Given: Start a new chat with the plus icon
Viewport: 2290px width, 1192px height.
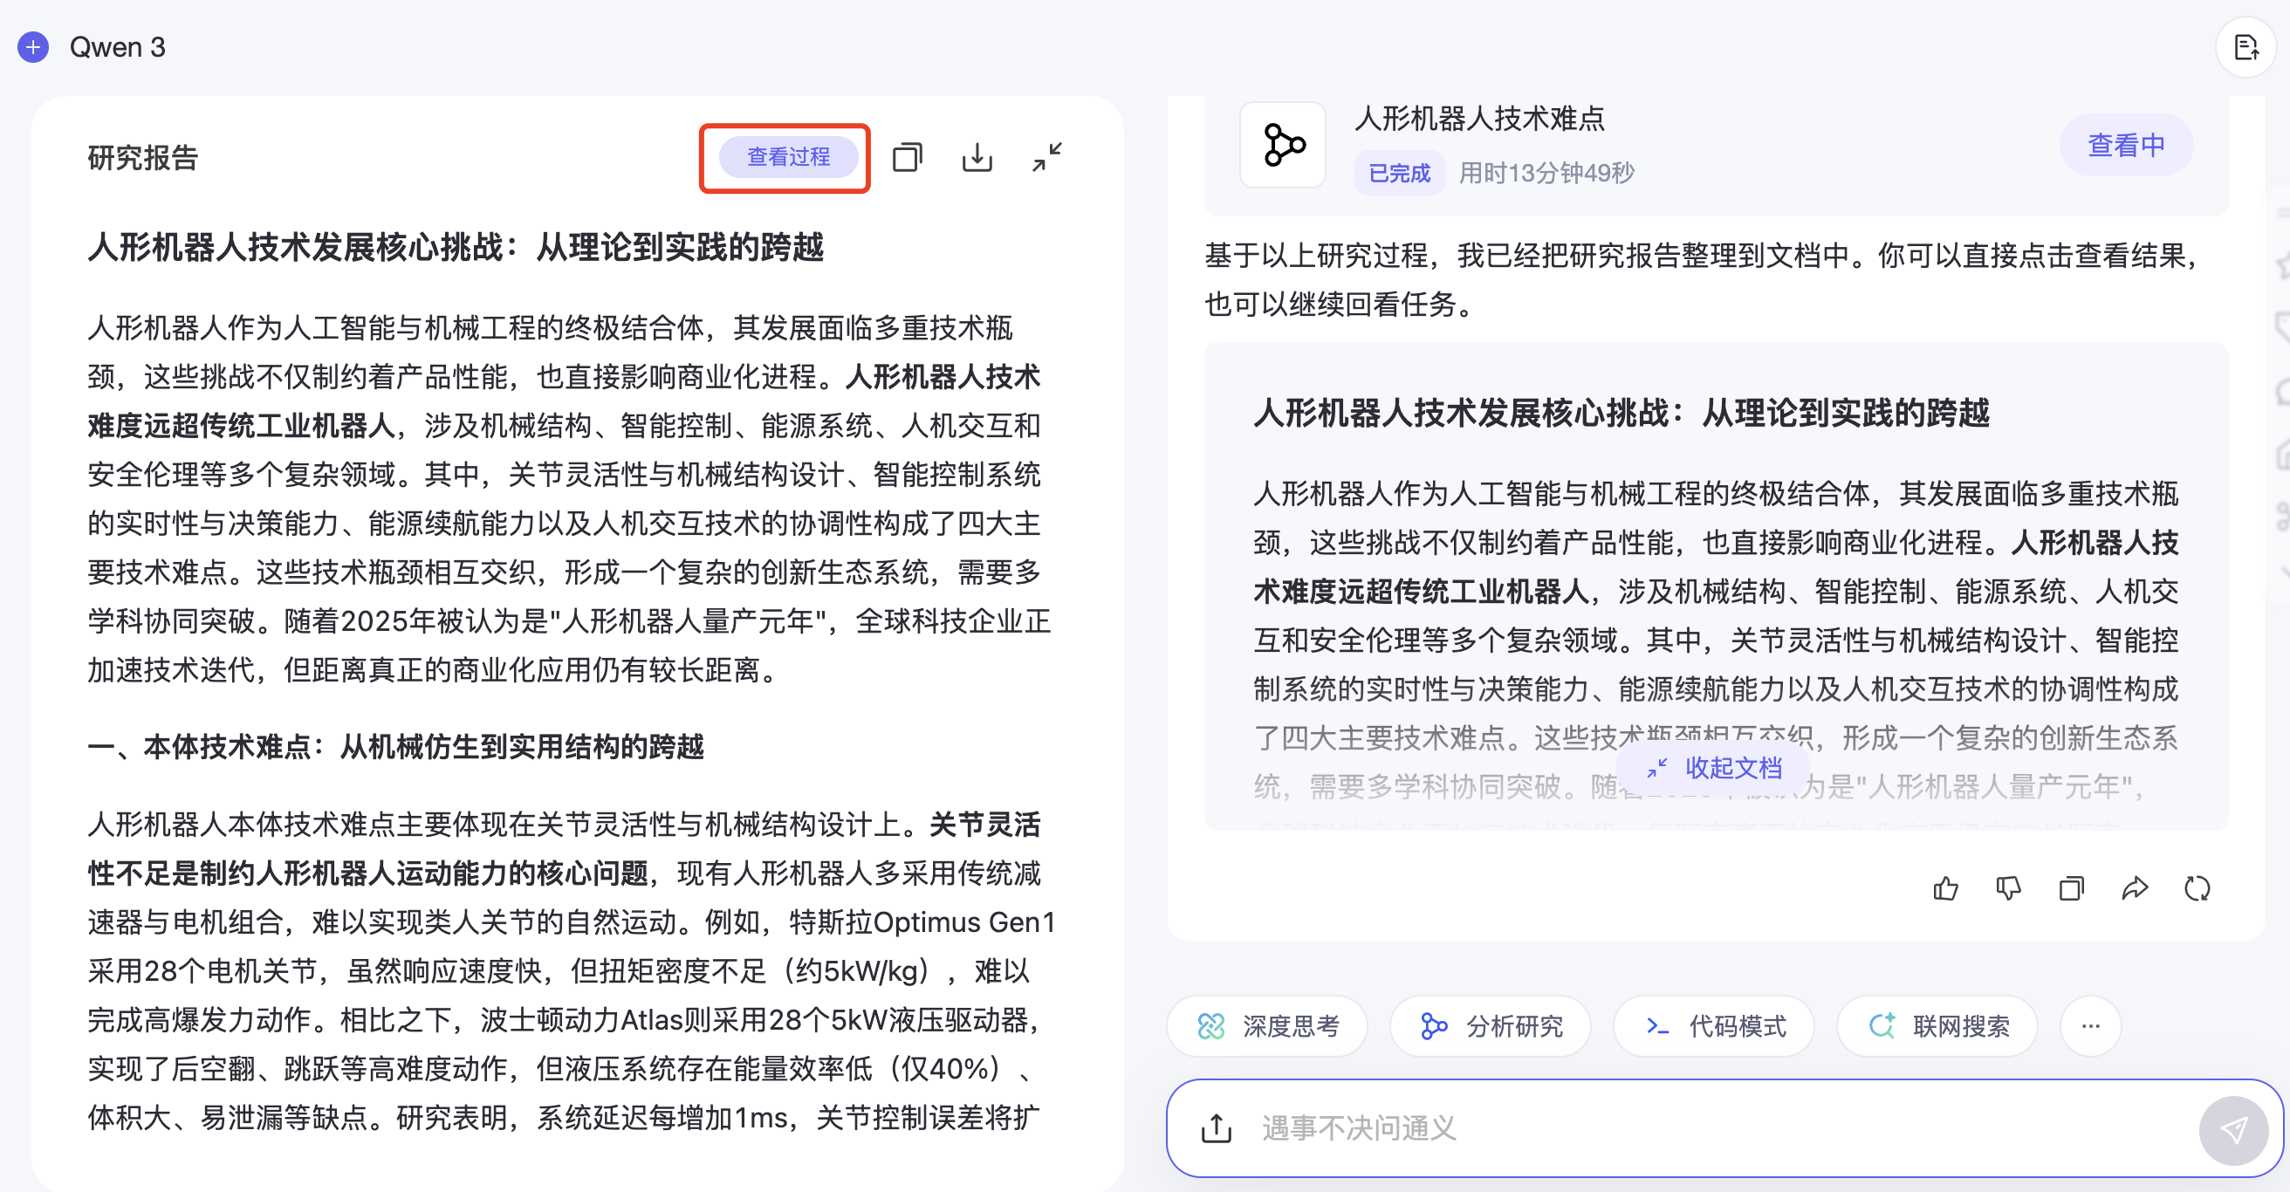Looking at the screenshot, I should coord(33,47).
